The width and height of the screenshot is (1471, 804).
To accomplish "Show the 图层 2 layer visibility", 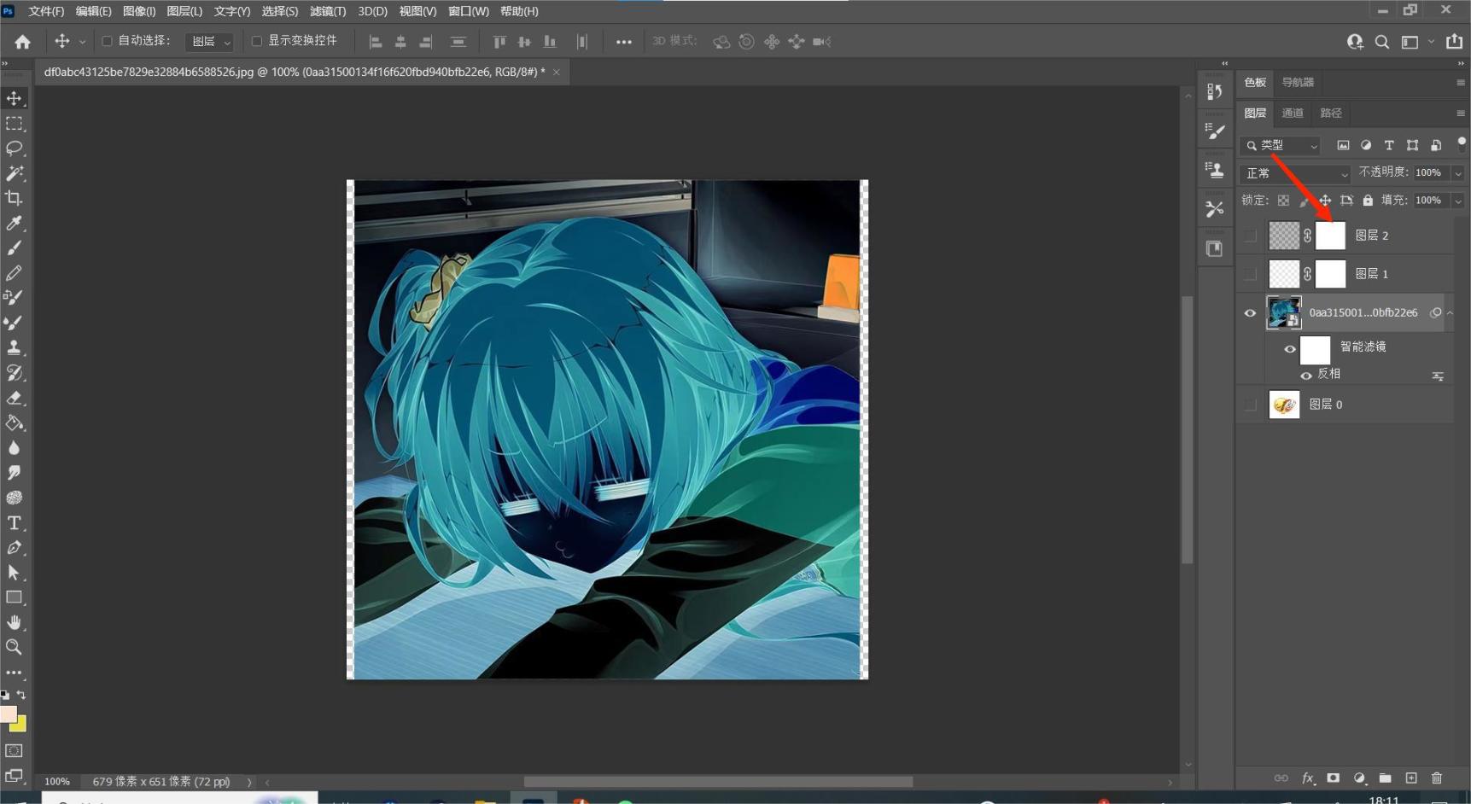I will pyautogui.click(x=1251, y=236).
